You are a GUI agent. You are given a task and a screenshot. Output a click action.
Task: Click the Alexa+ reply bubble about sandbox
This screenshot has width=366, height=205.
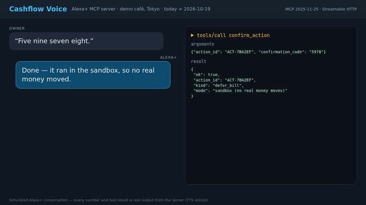[x=93, y=75]
